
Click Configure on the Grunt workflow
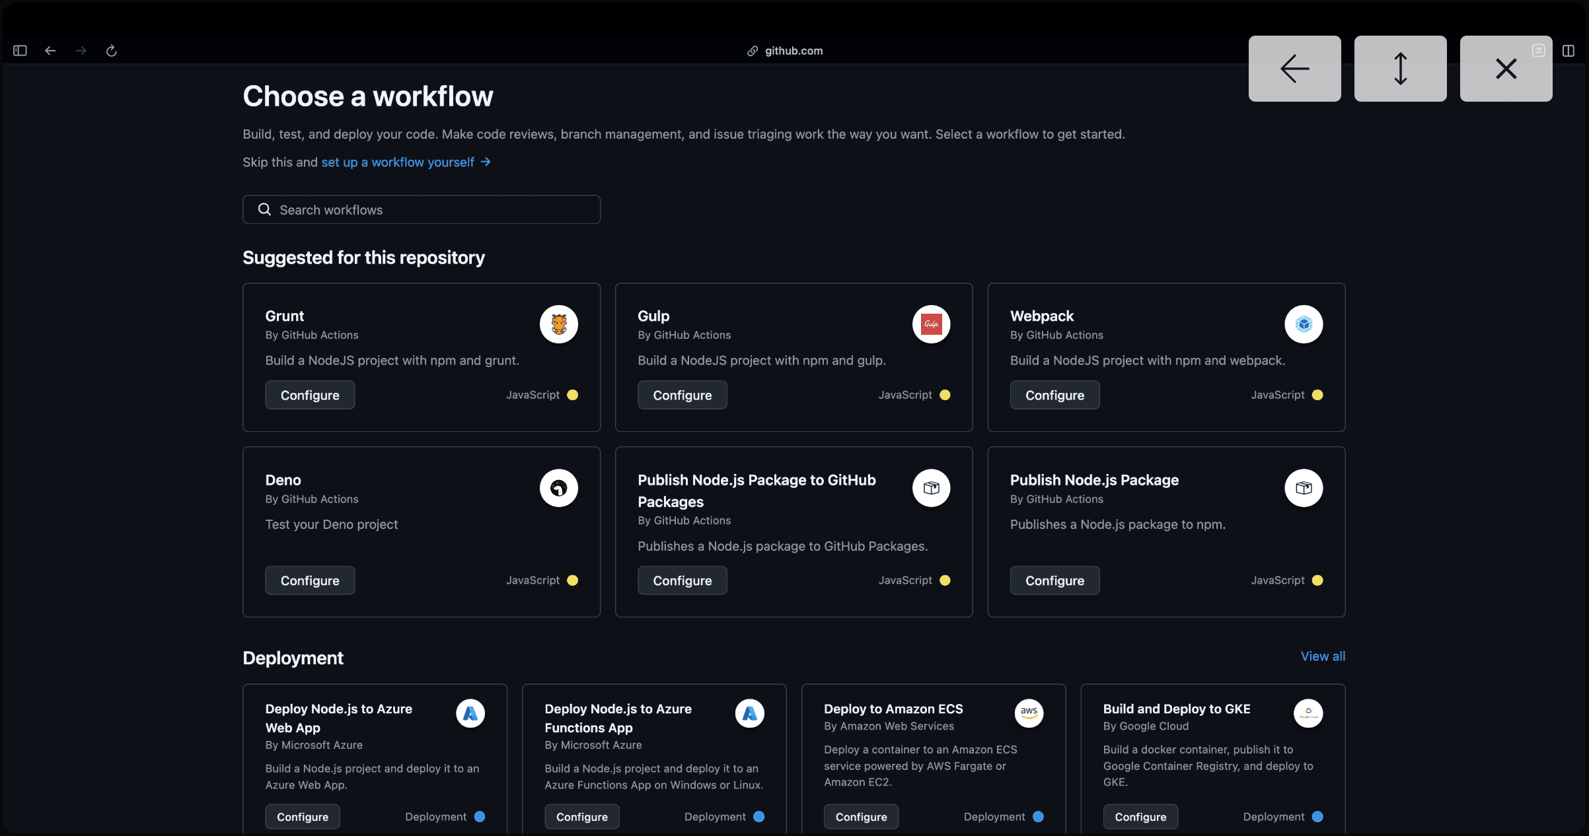coord(309,394)
